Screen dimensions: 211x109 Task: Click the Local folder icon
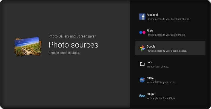(x=142, y=64)
